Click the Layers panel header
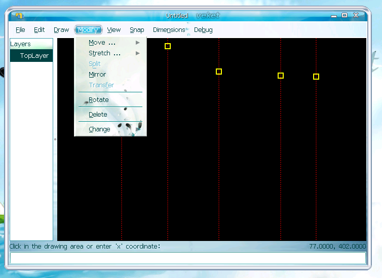This screenshot has height=278, width=382. point(31,44)
